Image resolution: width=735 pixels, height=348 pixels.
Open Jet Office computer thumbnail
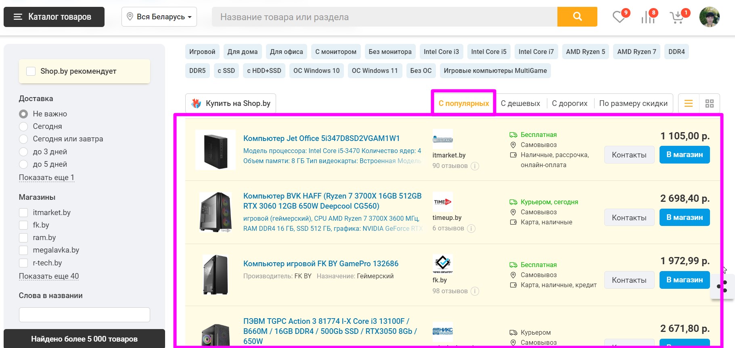click(216, 150)
